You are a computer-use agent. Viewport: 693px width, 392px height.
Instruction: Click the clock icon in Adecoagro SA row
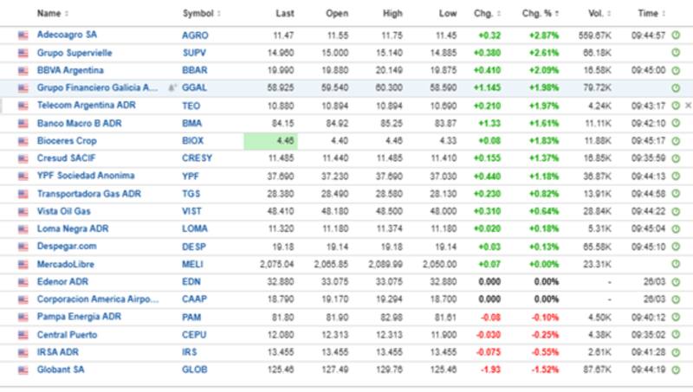(676, 35)
